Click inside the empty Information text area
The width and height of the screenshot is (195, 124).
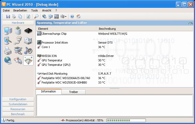[114, 105]
